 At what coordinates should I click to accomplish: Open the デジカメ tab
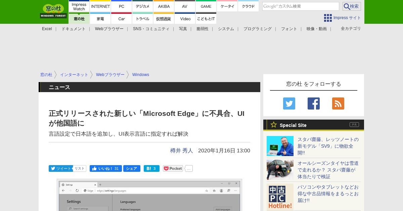143,6
